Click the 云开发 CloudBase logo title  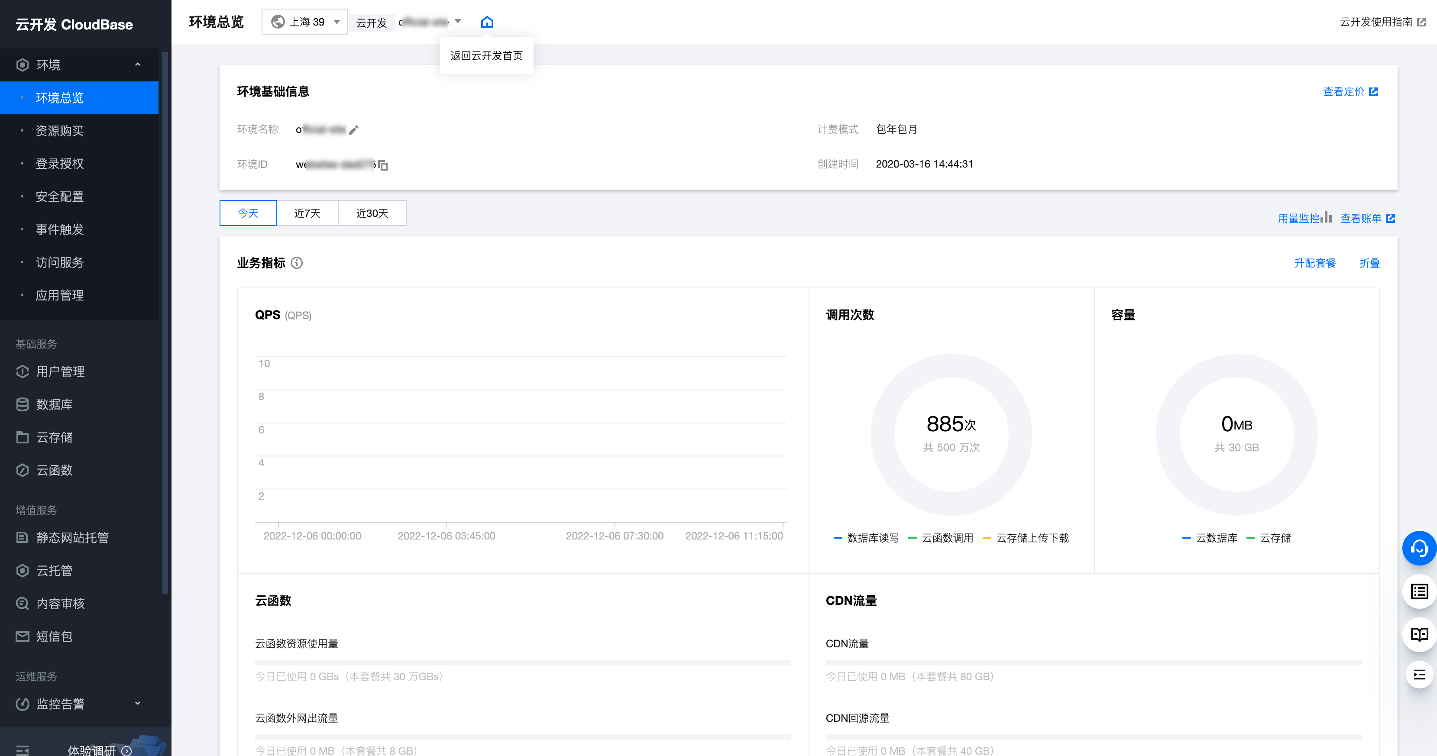[74, 25]
